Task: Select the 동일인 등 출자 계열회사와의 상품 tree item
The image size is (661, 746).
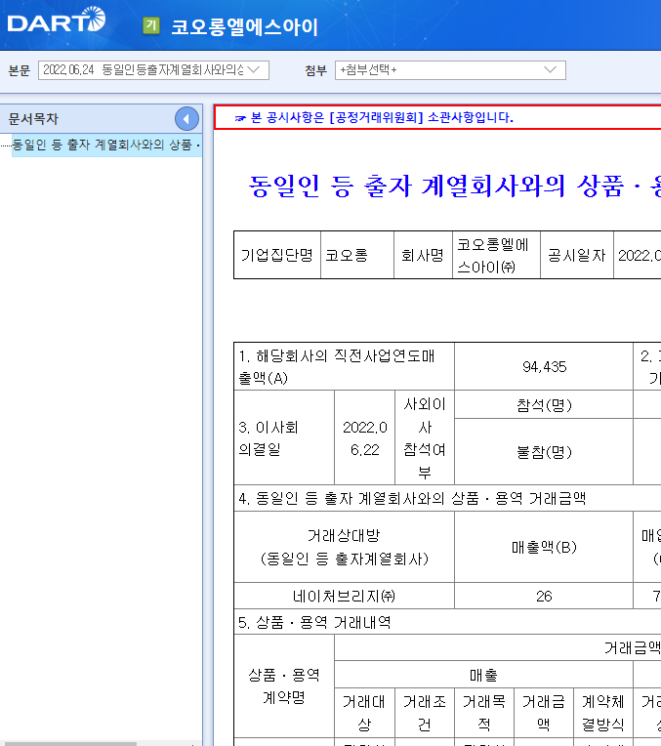Action: [106, 145]
